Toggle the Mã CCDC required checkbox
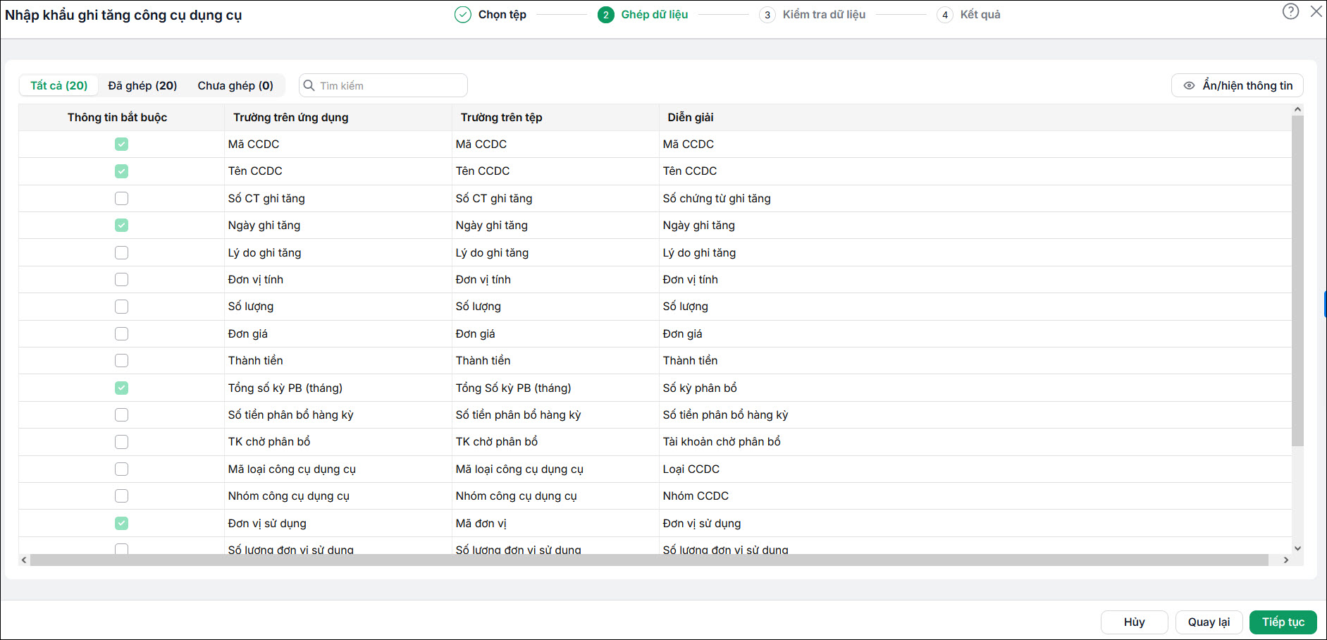1327x640 pixels. (x=121, y=144)
